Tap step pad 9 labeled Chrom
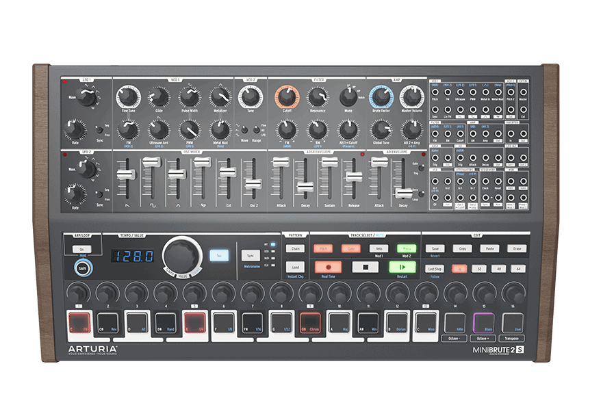This screenshot has width=601, height=394. click(x=310, y=323)
